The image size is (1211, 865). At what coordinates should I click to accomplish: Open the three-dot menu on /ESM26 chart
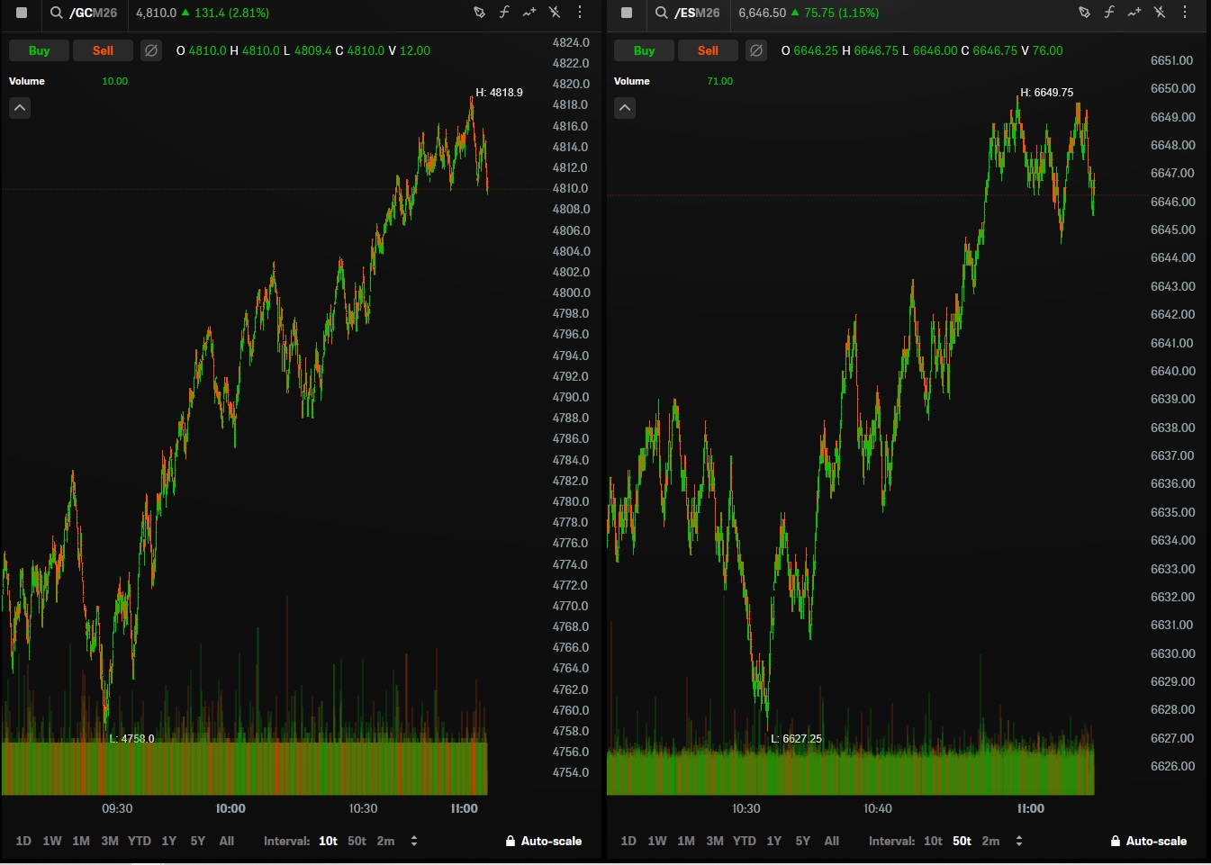pyautogui.click(x=1185, y=13)
